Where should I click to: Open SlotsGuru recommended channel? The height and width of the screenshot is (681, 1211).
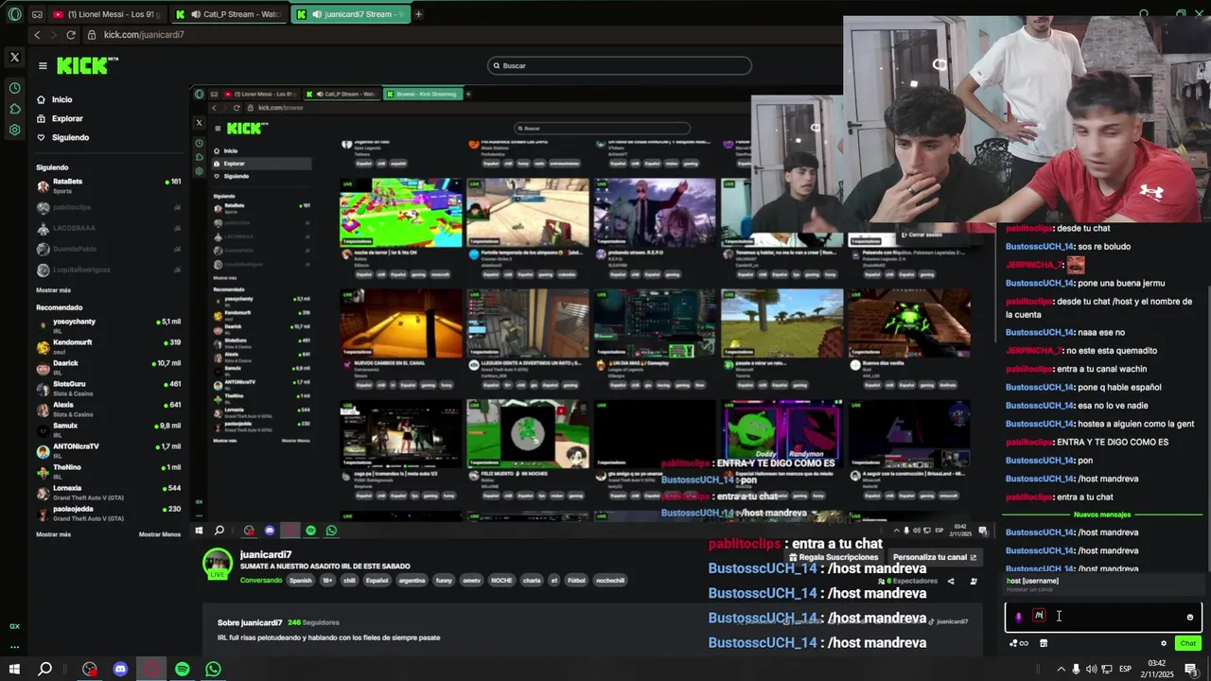click(x=109, y=388)
